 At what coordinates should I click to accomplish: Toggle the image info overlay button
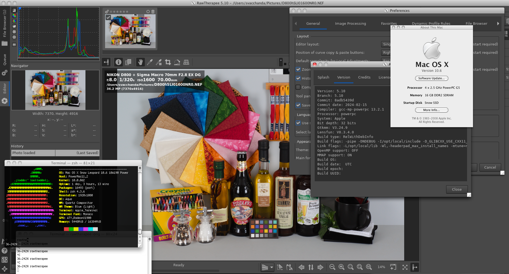click(119, 62)
